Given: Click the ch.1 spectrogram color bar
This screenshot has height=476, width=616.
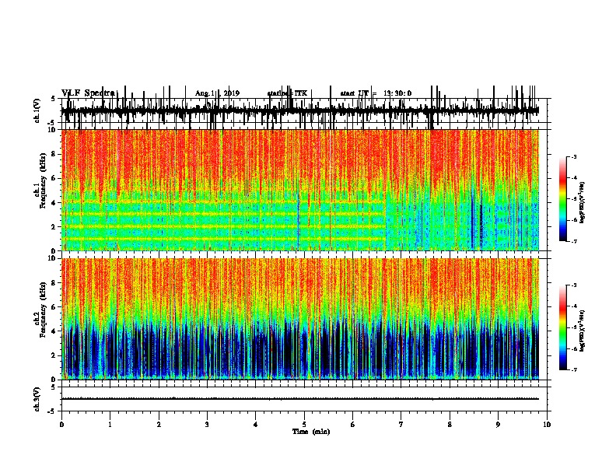Looking at the screenshot, I should tap(562, 199).
